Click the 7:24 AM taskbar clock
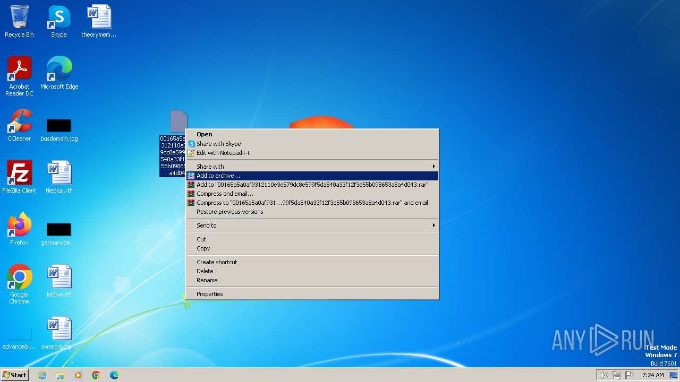Image resolution: width=680 pixels, height=382 pixels. (x=653, y=375)
